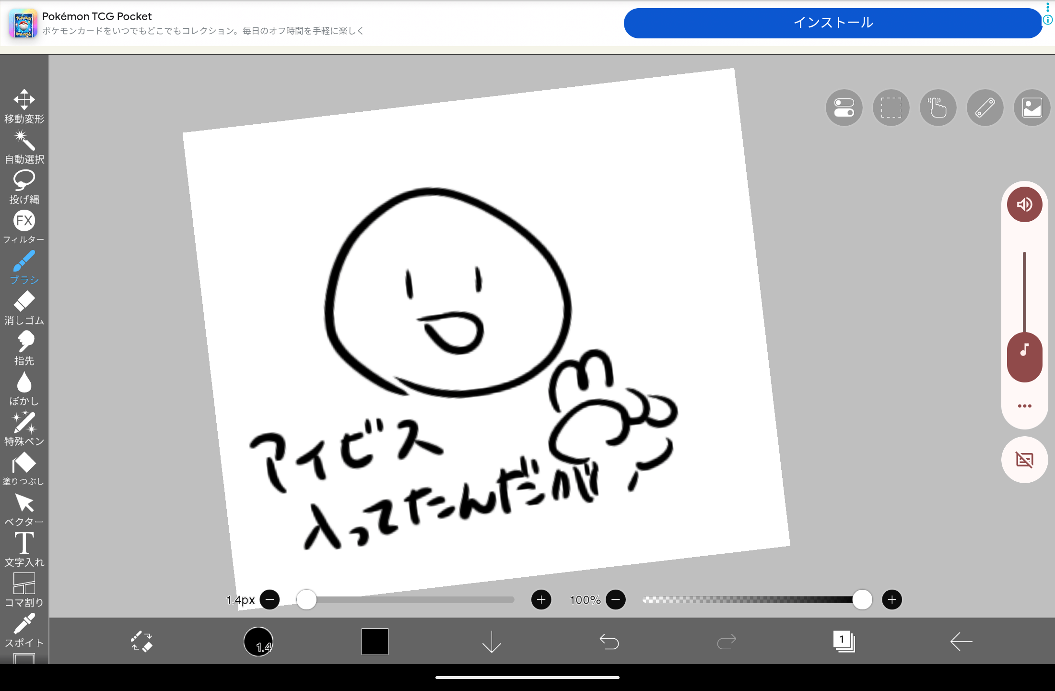Choose the 投げ縄 lasso tool
The height and width of the screenshot is (691, 1055).
pyautogui.click(x=24, y=187)
